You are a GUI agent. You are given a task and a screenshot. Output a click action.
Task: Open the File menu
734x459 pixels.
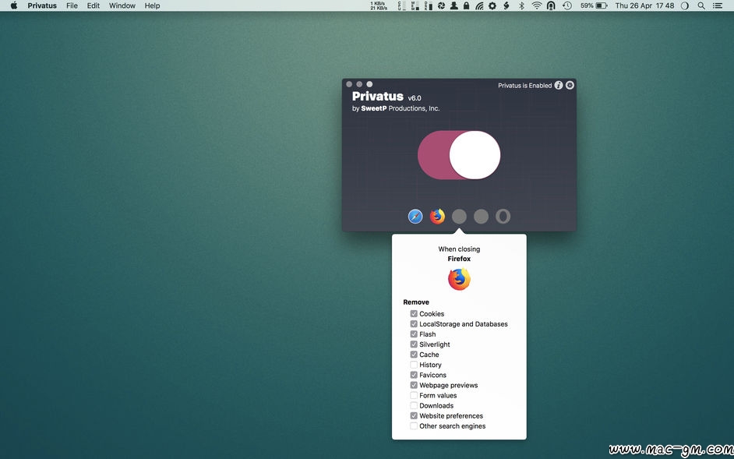tap(72, 5)
